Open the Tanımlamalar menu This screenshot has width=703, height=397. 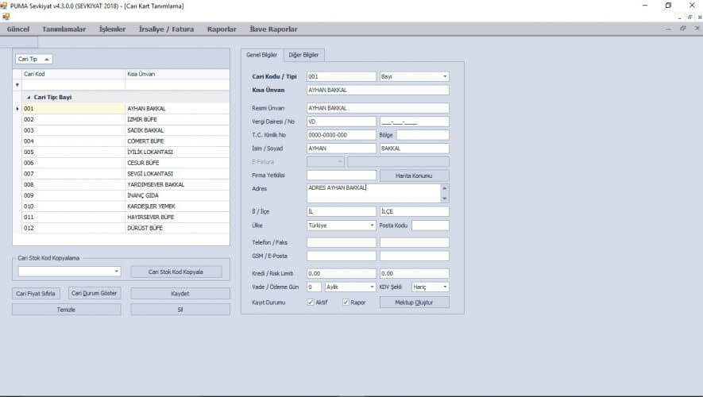[x=64, y=29]
